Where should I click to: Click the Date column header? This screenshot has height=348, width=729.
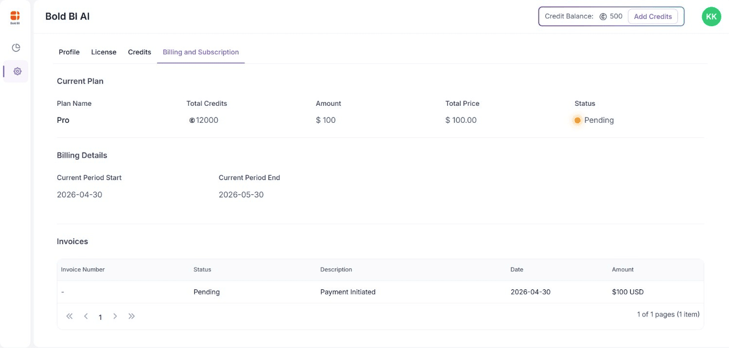click(517, 269)
